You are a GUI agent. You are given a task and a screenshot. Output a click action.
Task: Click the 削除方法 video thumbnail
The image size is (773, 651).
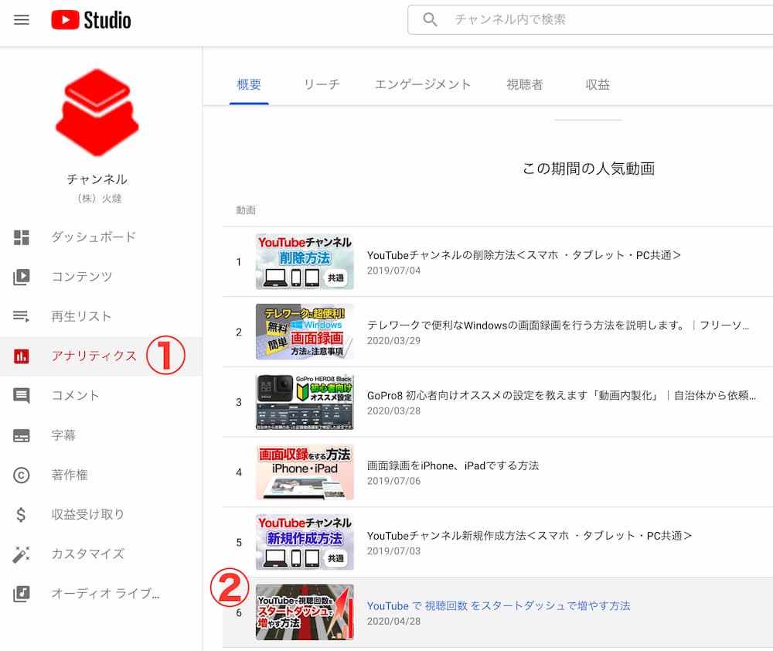coord(305,261)
